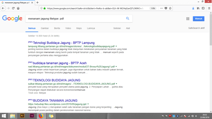
Task: Open Setelan search settings
Action: [x=117, y=28]
